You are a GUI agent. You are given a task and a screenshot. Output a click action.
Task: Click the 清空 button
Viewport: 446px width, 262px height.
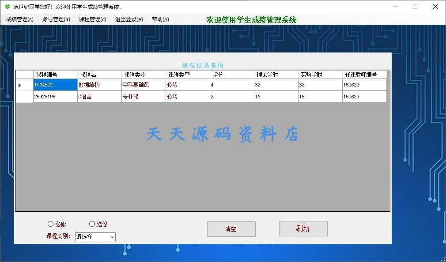[x=231, y=229]
